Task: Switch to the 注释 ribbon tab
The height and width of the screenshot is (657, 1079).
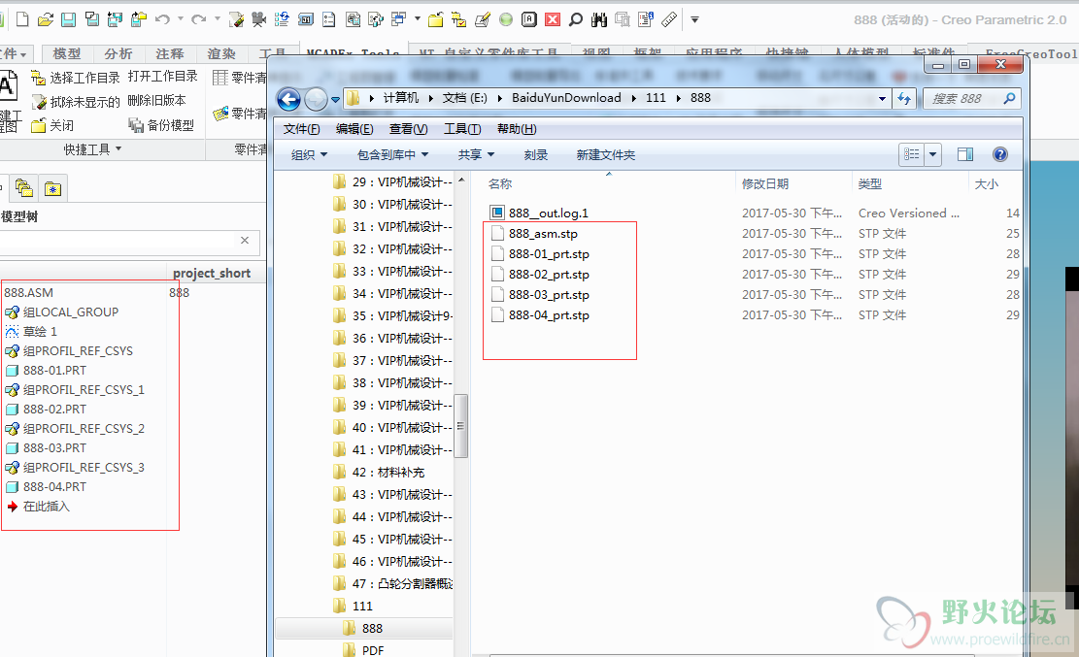Action: click(x=169, y=53)
